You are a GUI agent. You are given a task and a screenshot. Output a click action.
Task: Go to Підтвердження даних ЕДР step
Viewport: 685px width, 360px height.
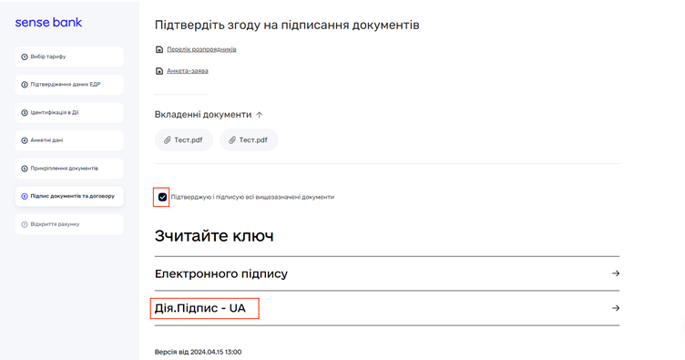pyautogui.click(x=69, y=85)
